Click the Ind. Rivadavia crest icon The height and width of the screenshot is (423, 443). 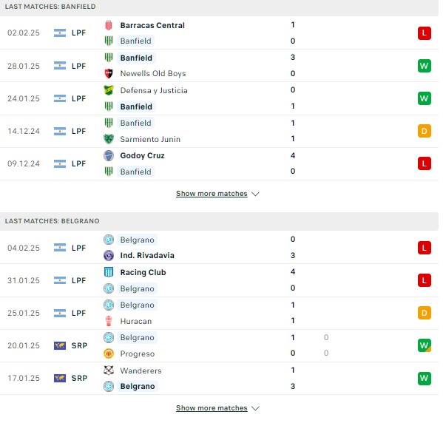(x=109, y=255)
